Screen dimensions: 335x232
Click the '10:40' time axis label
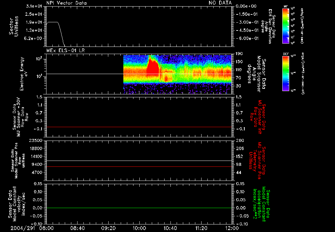tap(170, 228)
